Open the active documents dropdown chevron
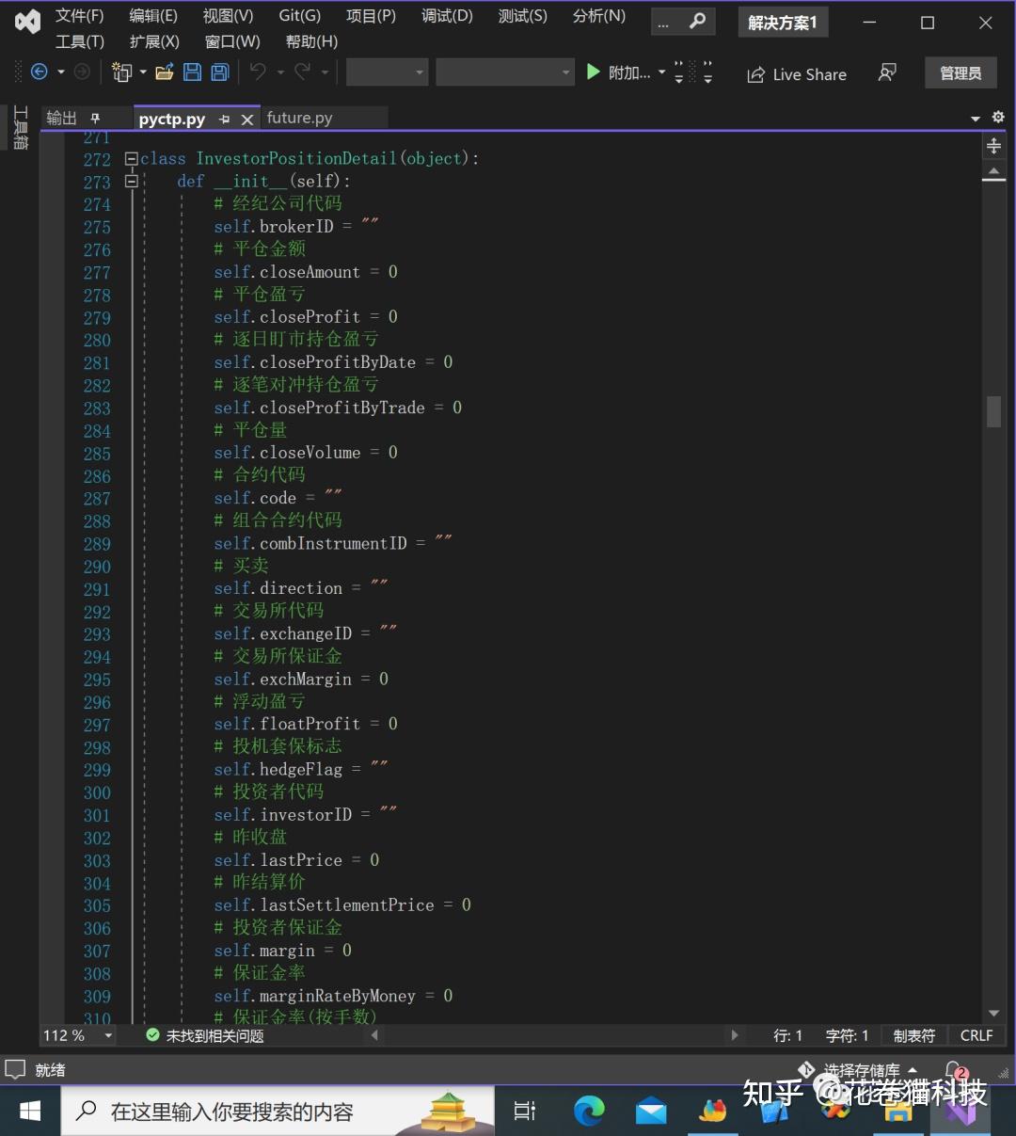This screenshot has width=1016, height=1136. coord(976,118)
